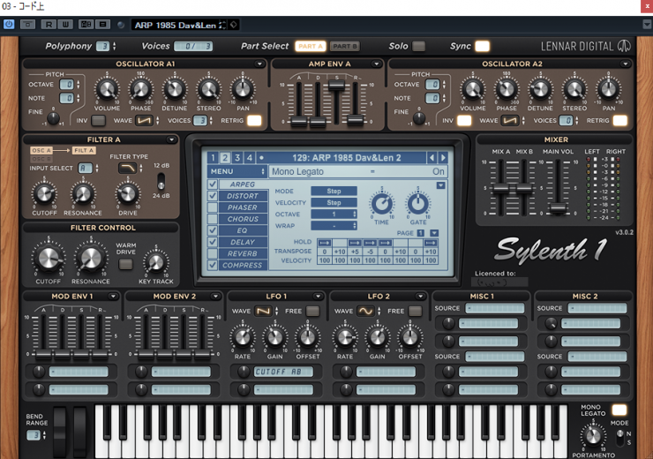Click LFO 2 sine wave icon
The height and width of the screenshot is (459, 653).
(x=365, y=311)
